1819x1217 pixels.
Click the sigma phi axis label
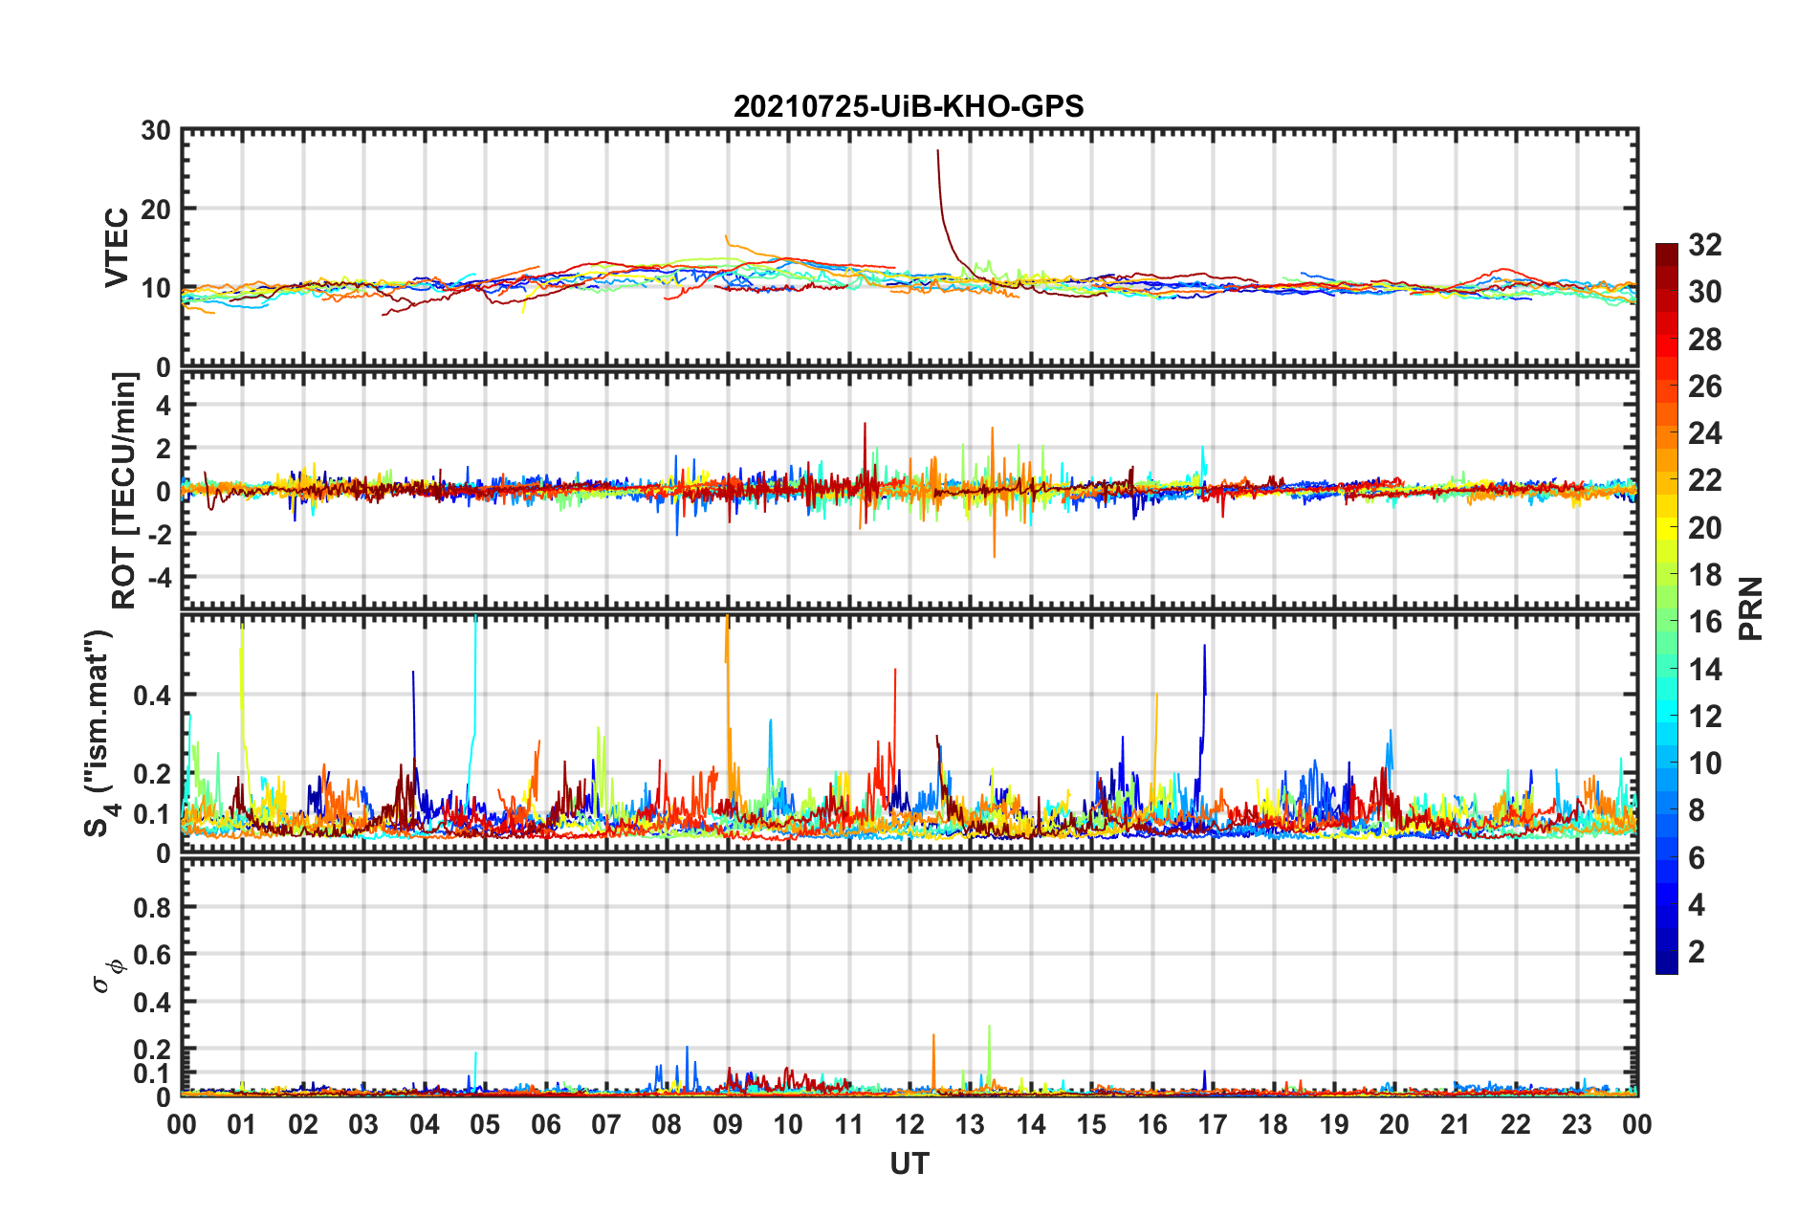108,976
